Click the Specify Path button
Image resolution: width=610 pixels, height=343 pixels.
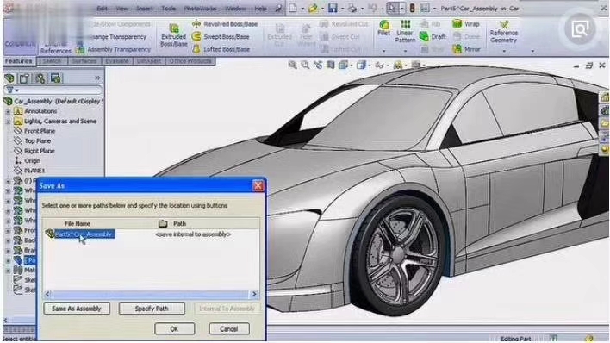(152, 309)
